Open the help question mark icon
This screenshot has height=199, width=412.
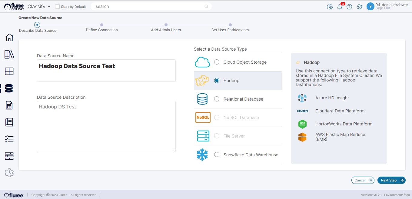pyautogui.click(x=349, y=7)
